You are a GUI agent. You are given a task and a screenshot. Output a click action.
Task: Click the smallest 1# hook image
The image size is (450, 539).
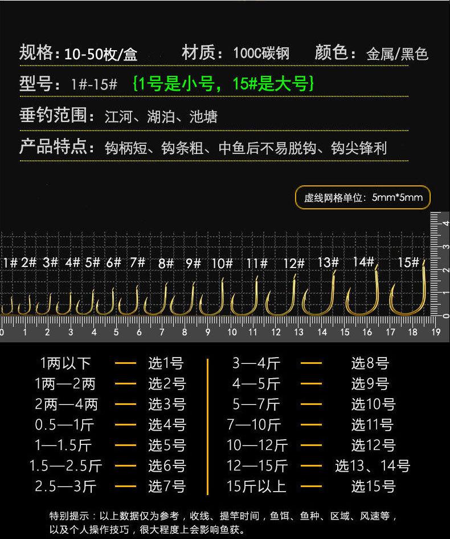8,307
